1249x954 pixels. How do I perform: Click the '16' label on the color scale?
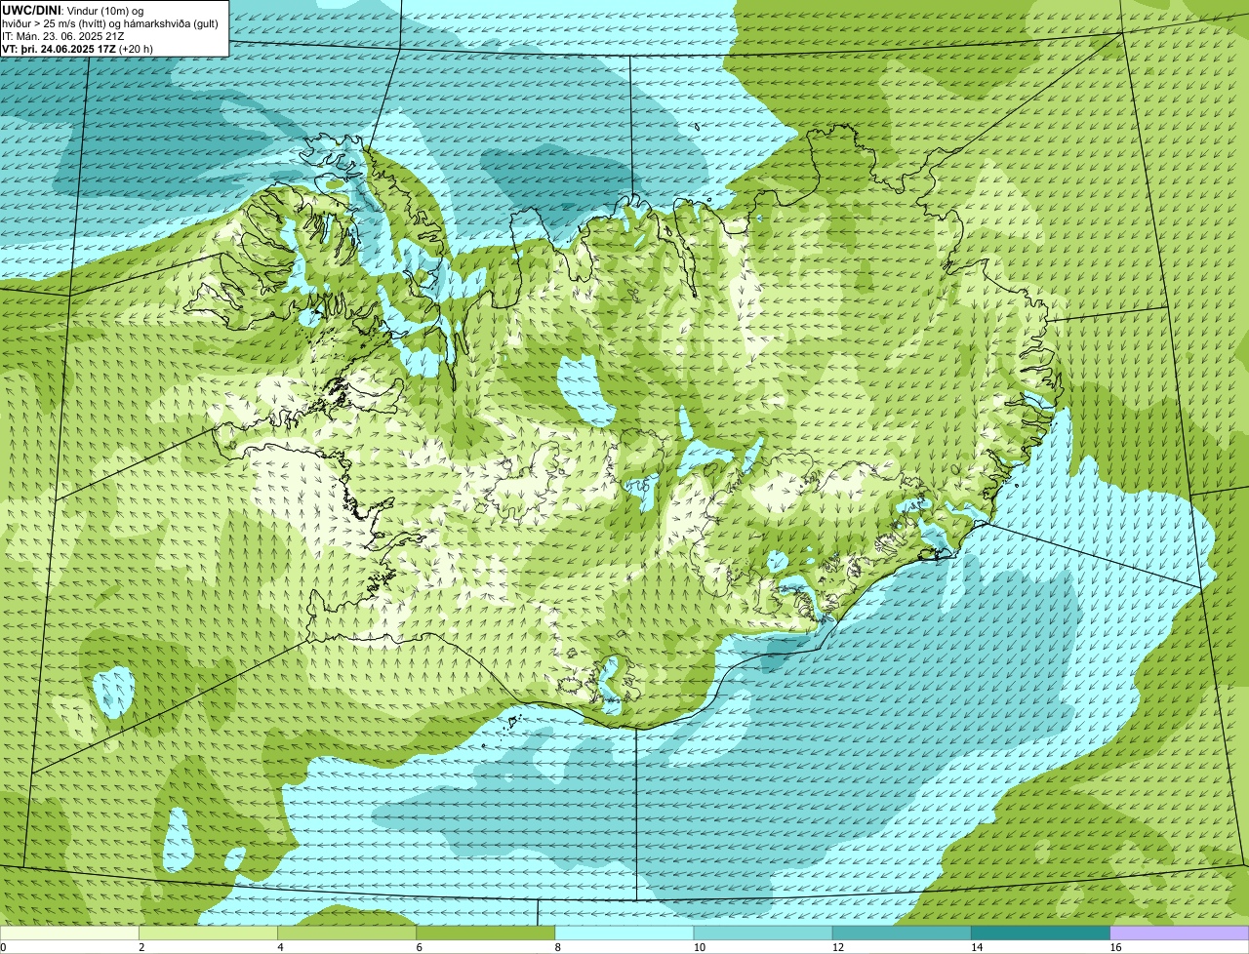(x=1116, y=947)
